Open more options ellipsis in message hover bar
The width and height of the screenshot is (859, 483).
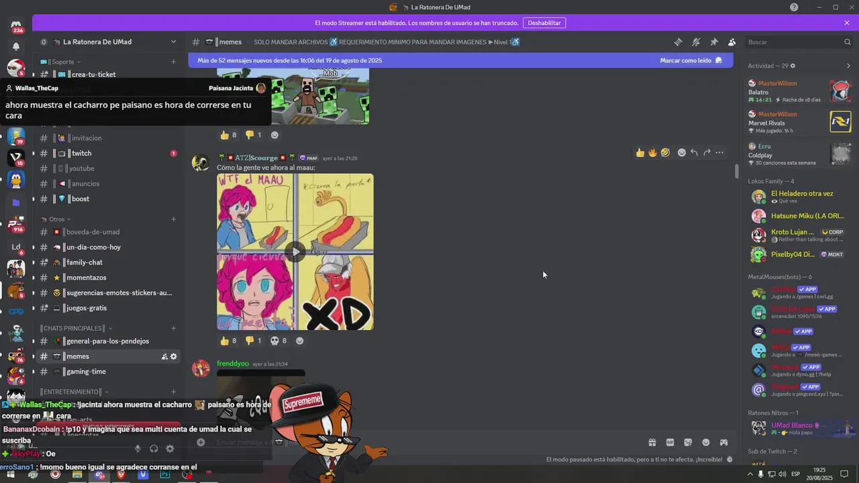pos(719,153)
